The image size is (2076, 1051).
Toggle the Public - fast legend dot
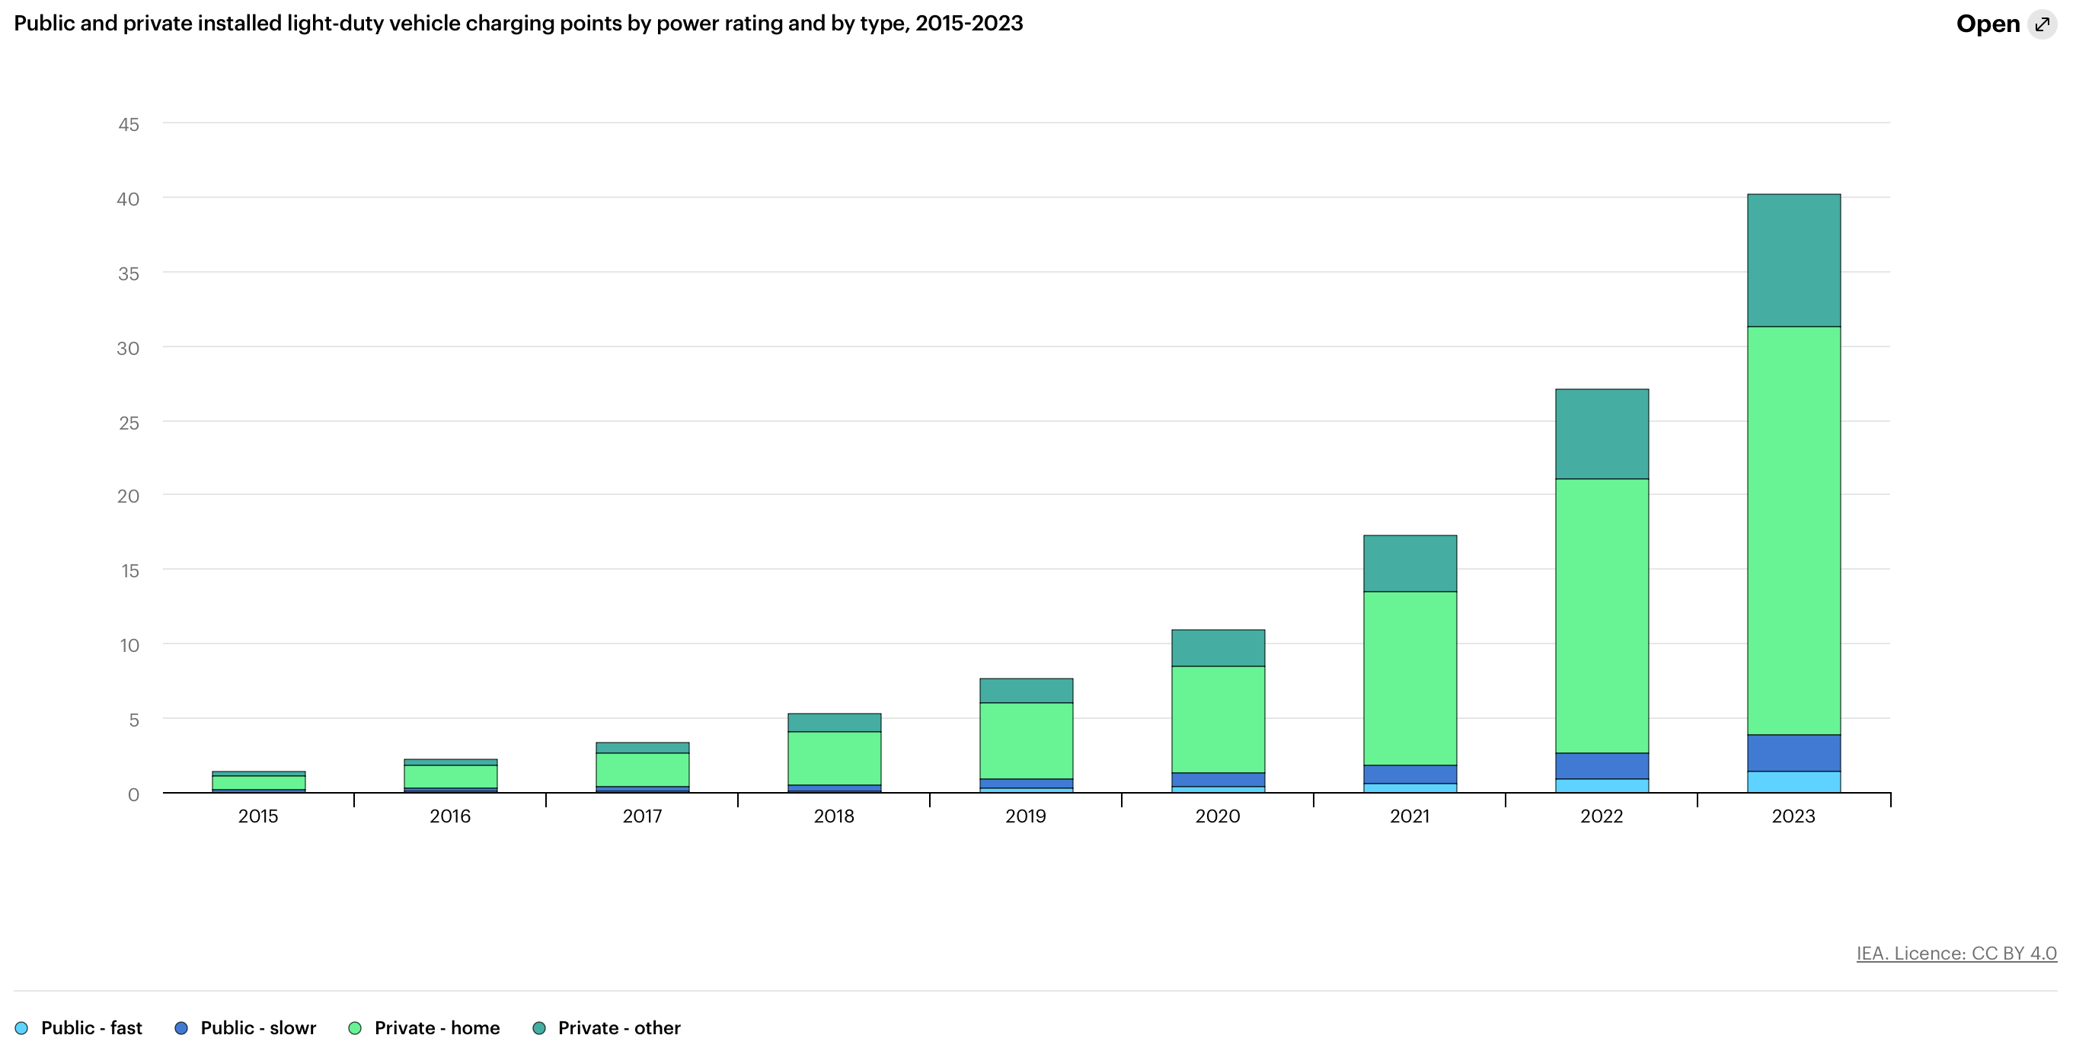tap(22, 1027)
